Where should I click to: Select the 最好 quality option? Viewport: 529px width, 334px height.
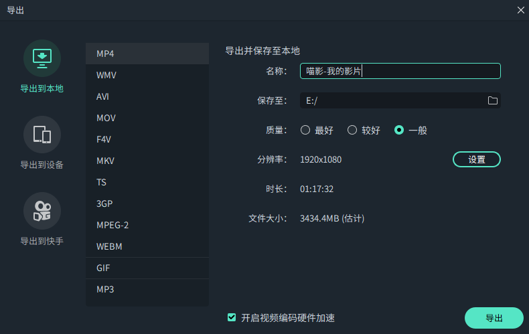click(305, 131)
